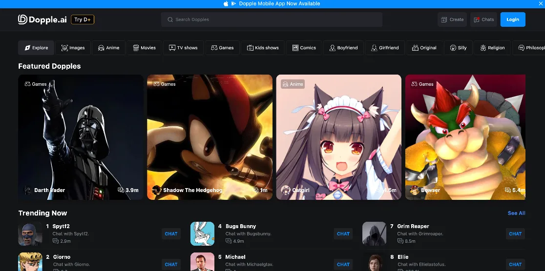Viewport: 545px width, 271px height.
Task: Dismiss the mobile app banner
Action: click(541, 3)
